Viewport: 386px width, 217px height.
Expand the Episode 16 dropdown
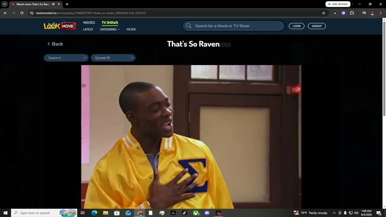(113, 58)
